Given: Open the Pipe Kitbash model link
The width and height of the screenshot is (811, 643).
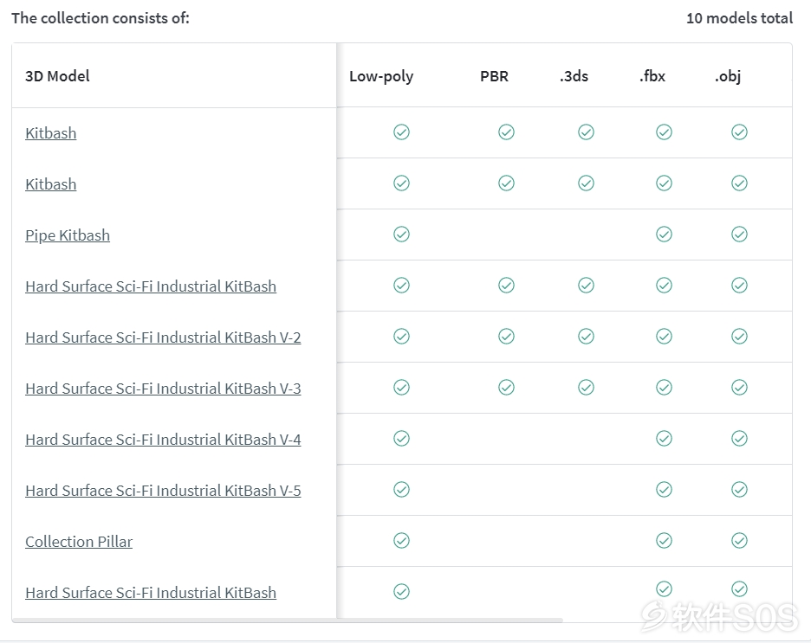Looking at the screenshot, I should tap(68, 235).
